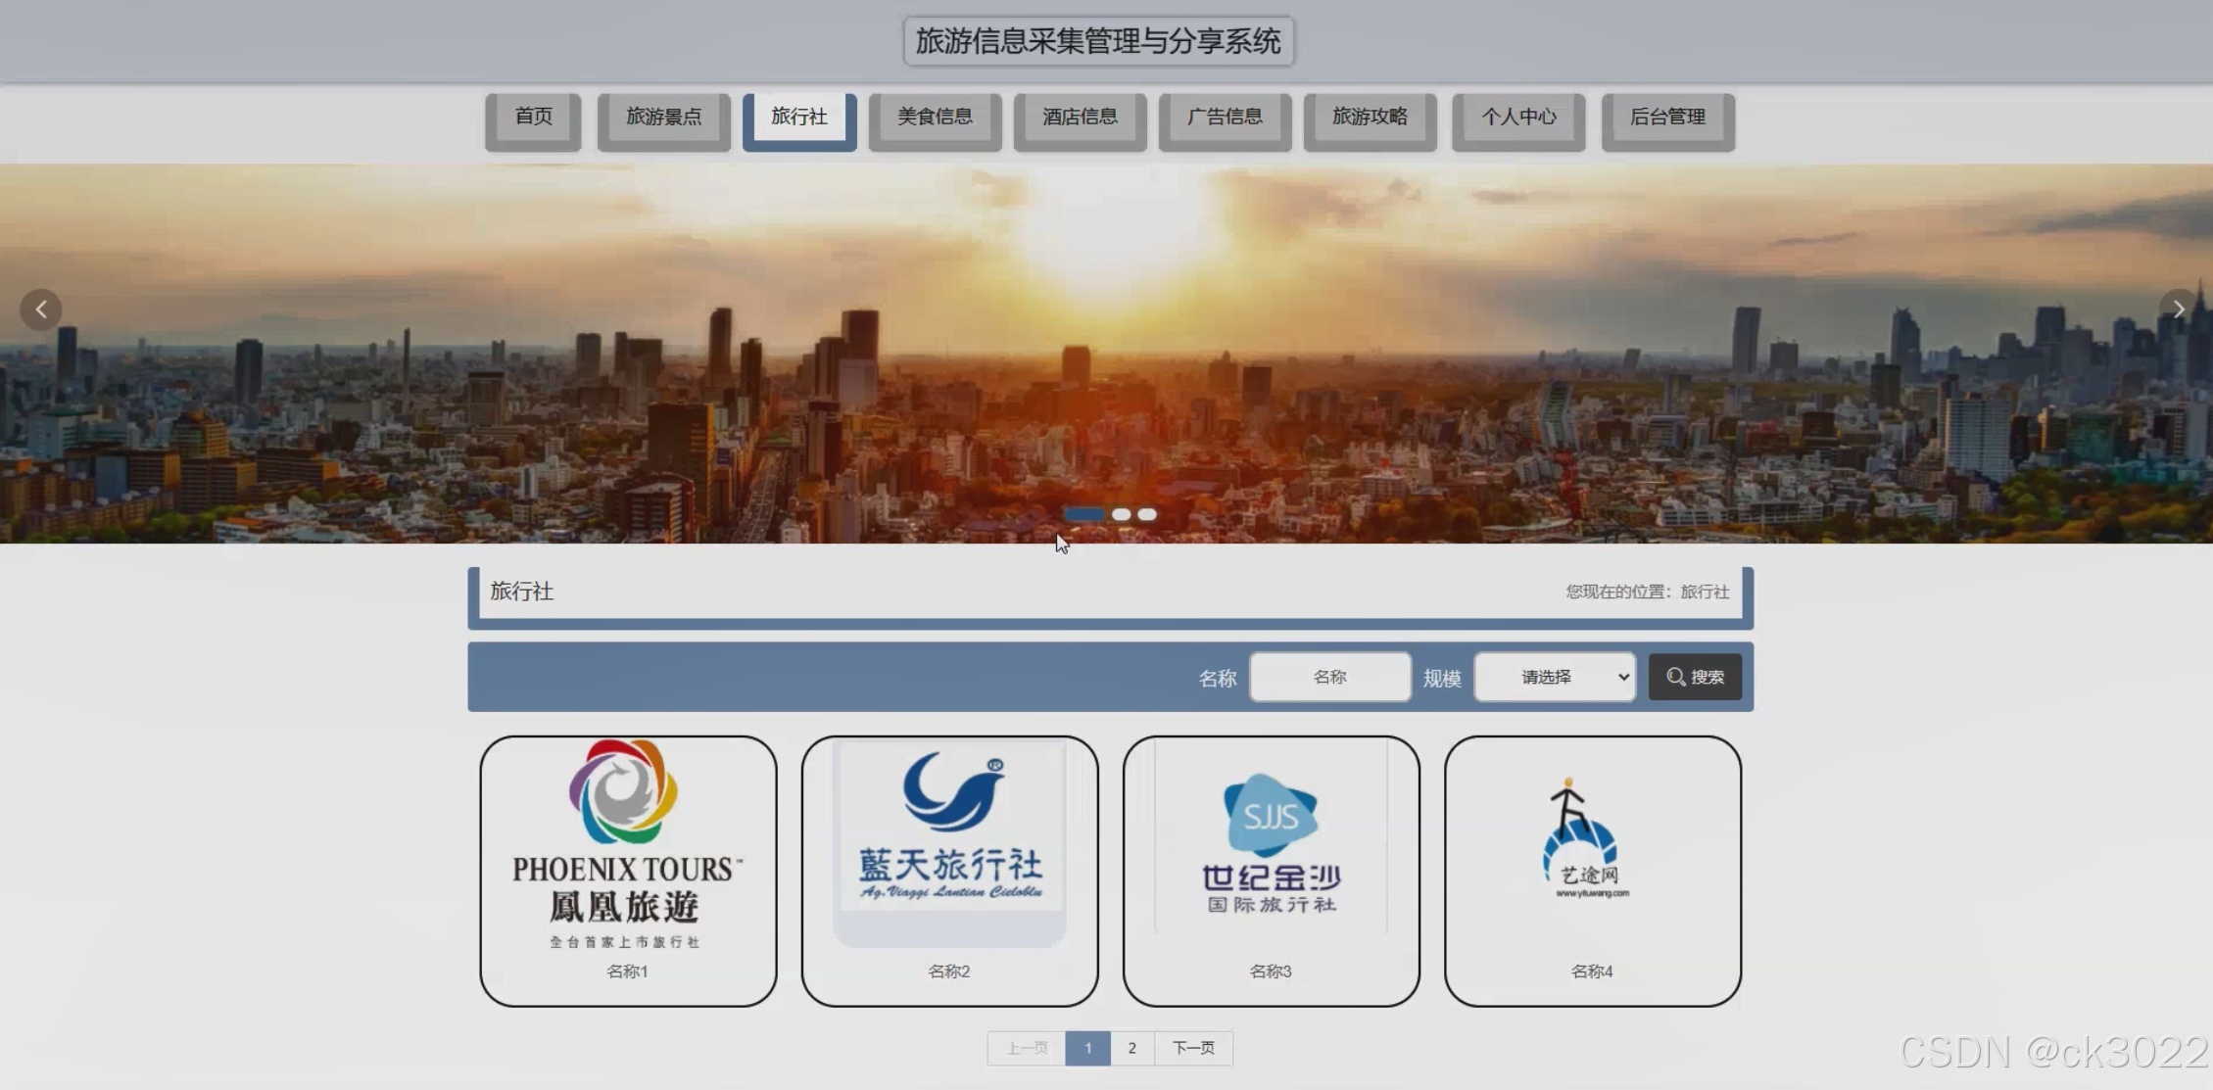Open the 规模 dropdown selector
This screenshot has height=1090, width=2213.
click(x=1554, y=677)
